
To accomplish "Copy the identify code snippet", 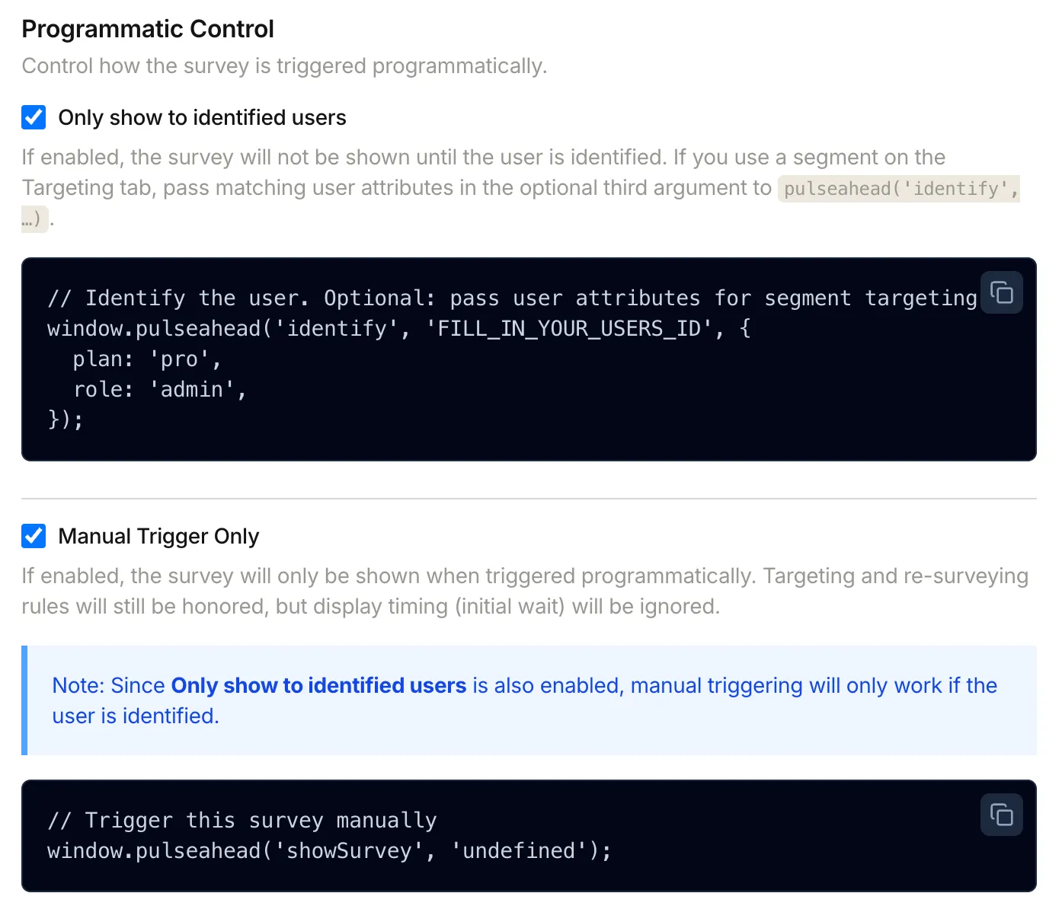I will [x=1001, y=292].
